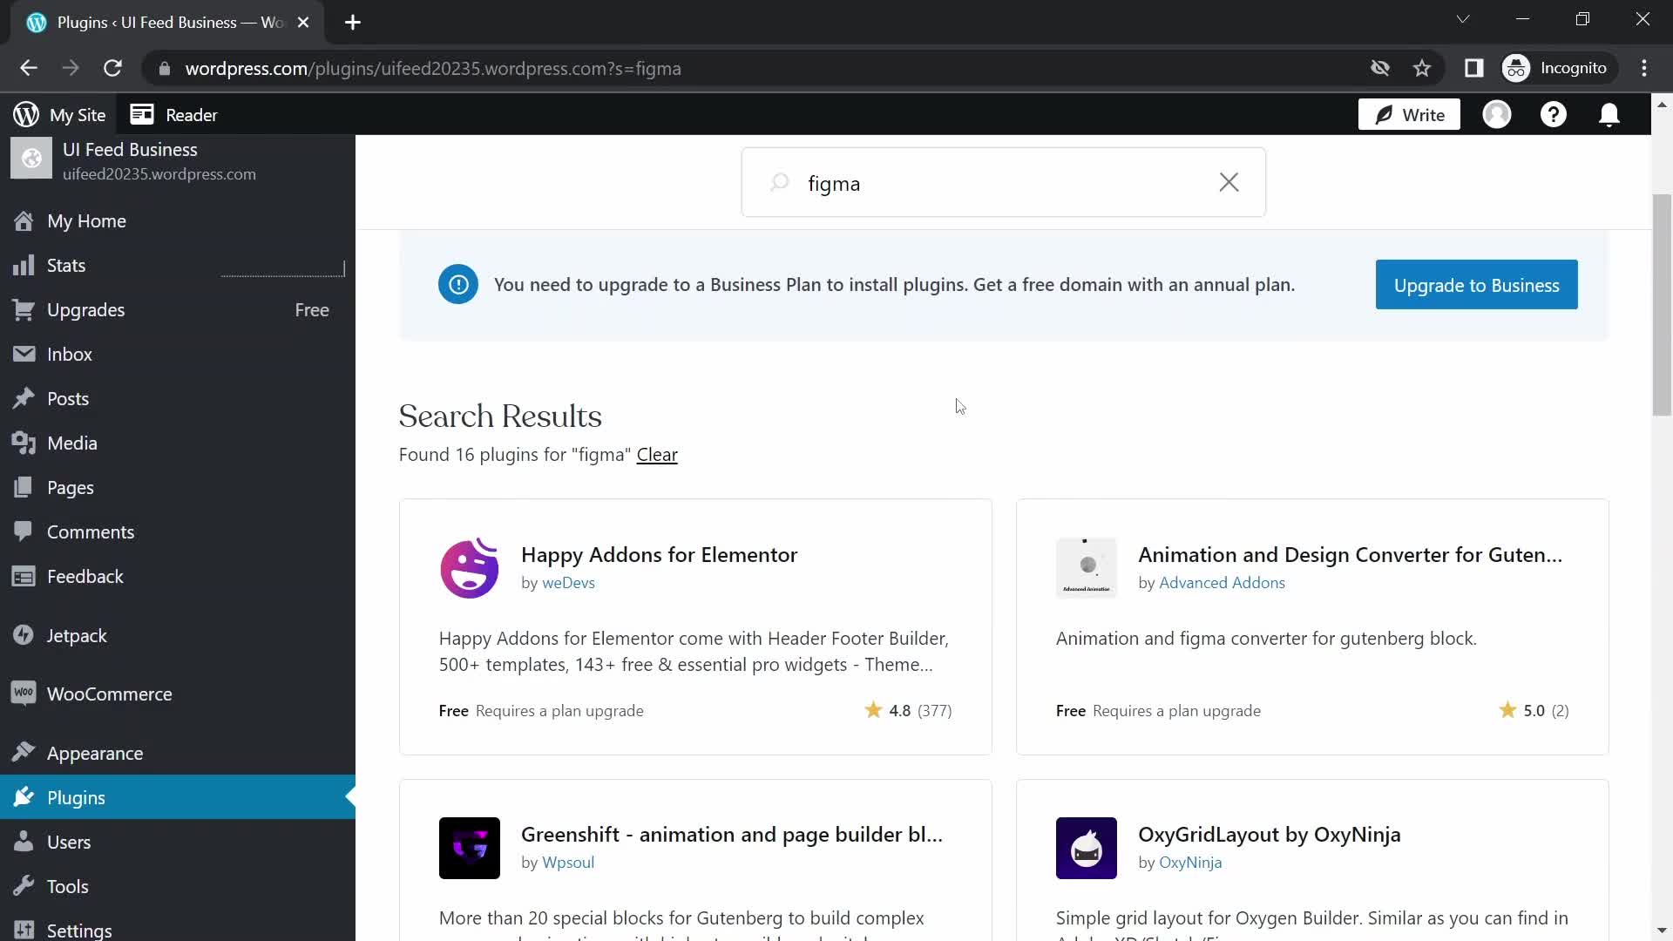Clear the figma search with X icon
The image size is (1673, 941).
pyautogui.click(x=1229, y=182)
